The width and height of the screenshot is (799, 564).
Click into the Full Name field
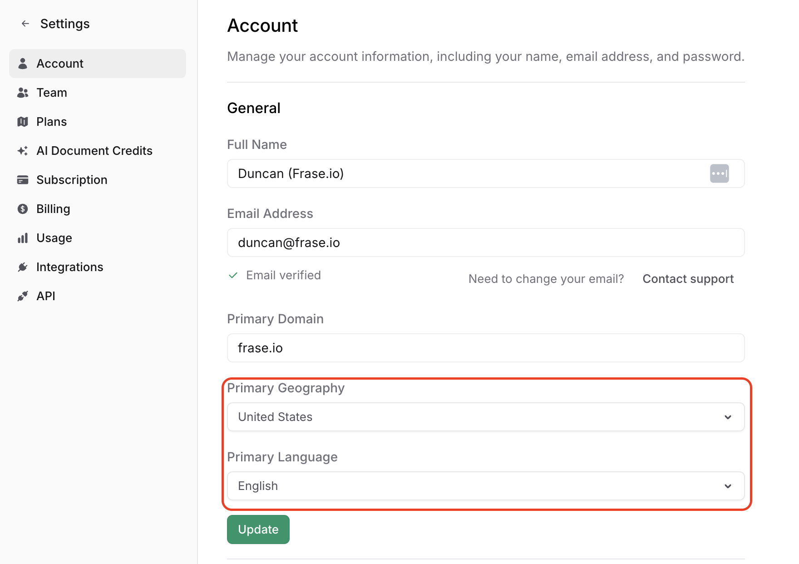point(468,173)
